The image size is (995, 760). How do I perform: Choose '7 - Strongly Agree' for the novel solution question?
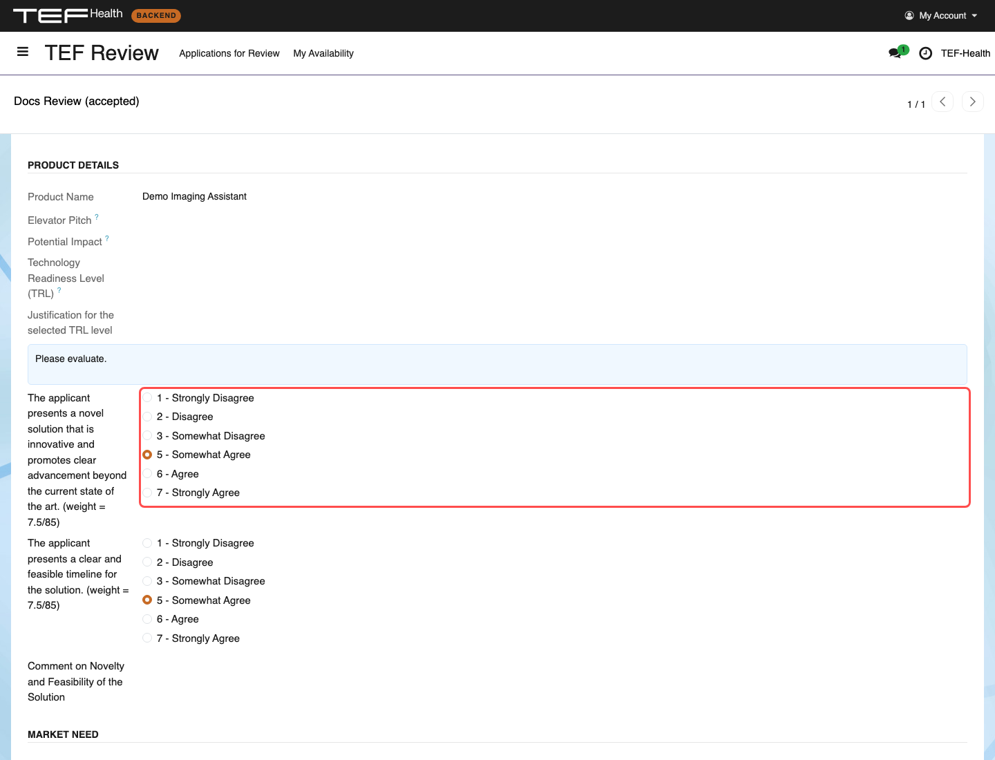coord(147,493)
